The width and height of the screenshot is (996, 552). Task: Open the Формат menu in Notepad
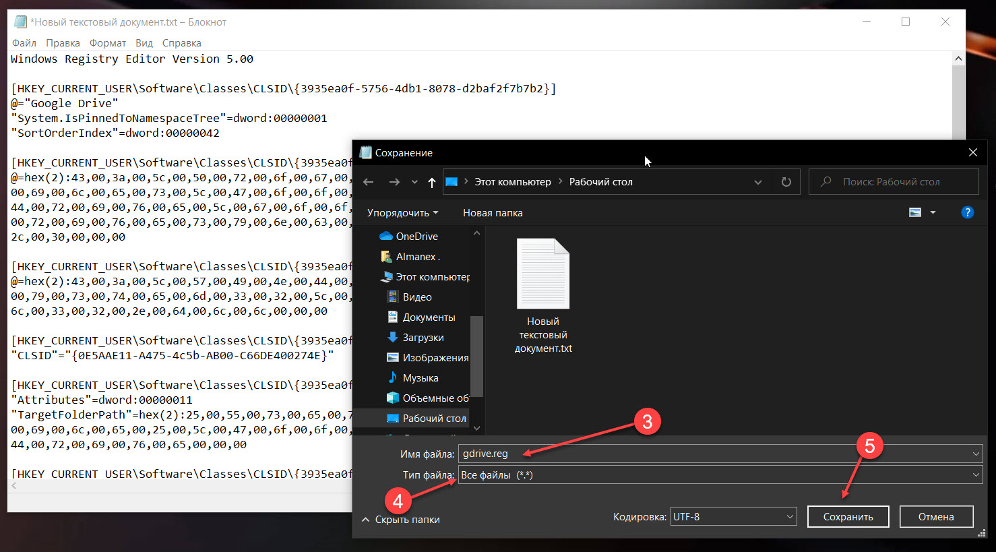[108, 43]
